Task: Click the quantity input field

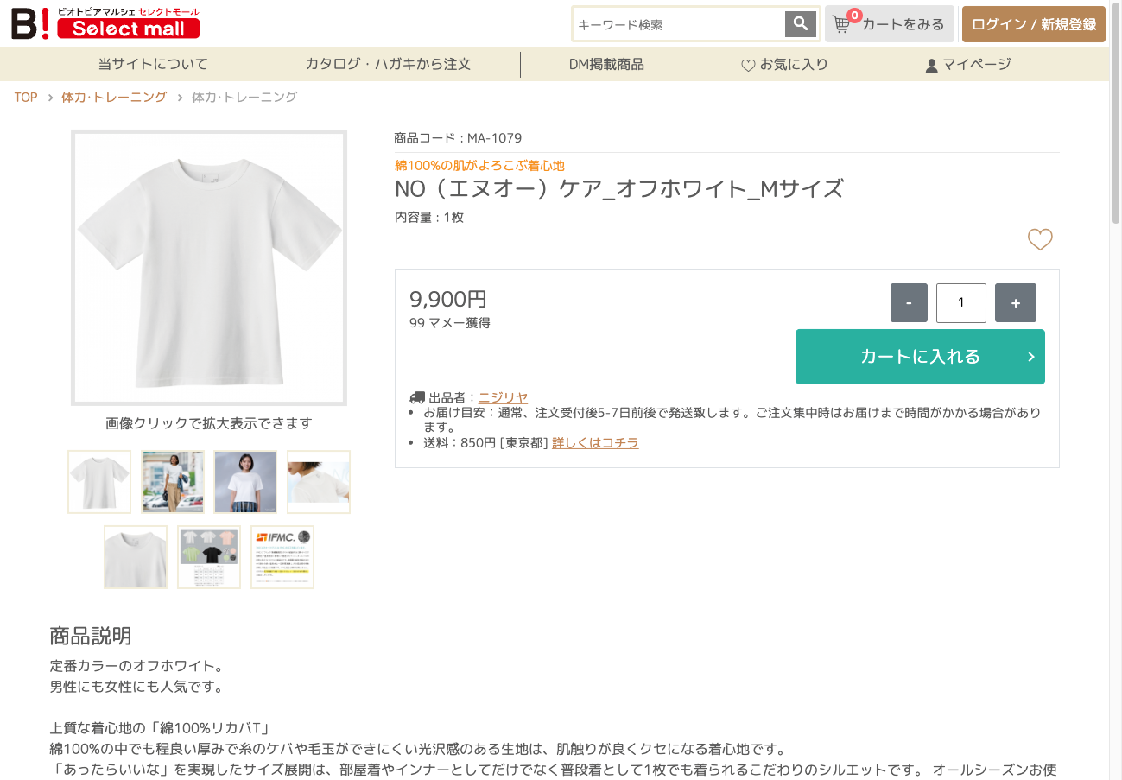Action: tap(960, 302)
